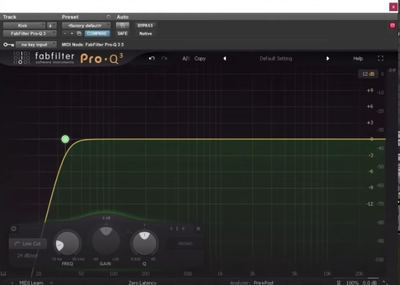
Task: Open the Help menu
Action: click(x=358, y=58)
